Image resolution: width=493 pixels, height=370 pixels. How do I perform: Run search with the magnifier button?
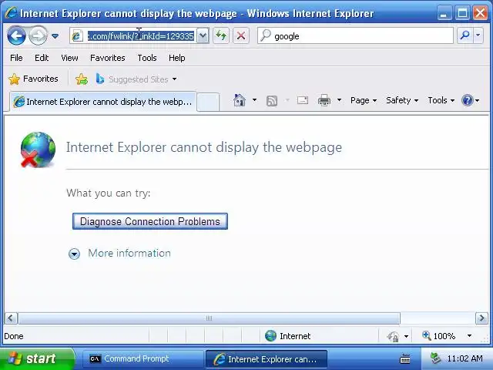click(464, 35)
